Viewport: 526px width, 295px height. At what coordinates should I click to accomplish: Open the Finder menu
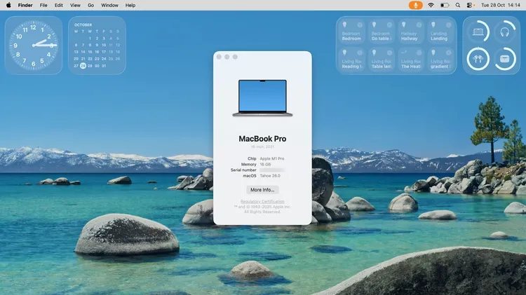(x=25, y=5)
